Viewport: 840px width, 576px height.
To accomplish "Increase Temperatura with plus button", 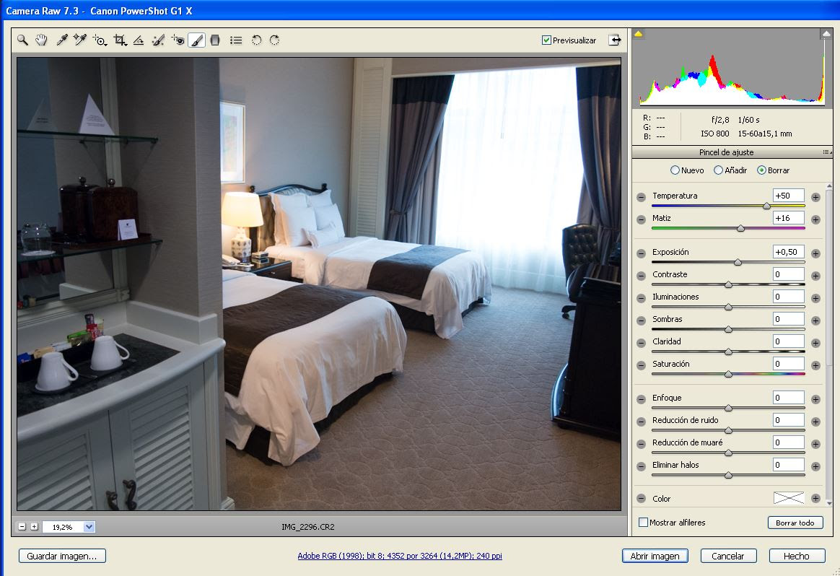I will pos(815,197).
